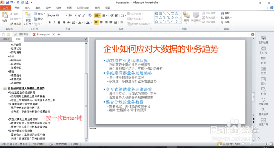Align text to the right
This screenshot has height=148, width=274.
click(106, 22)
